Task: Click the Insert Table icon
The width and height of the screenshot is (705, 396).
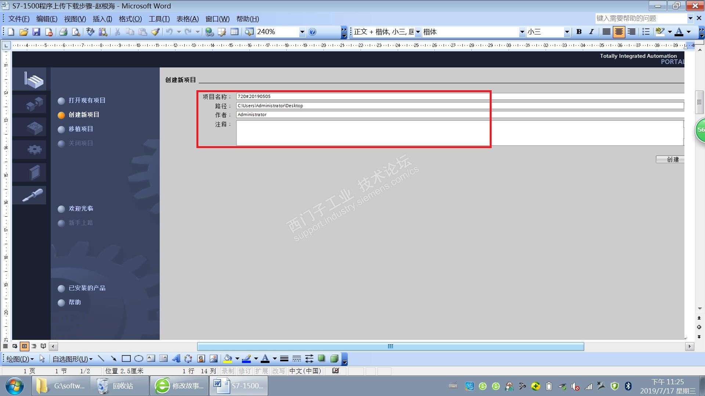Action: pos(234,32)
